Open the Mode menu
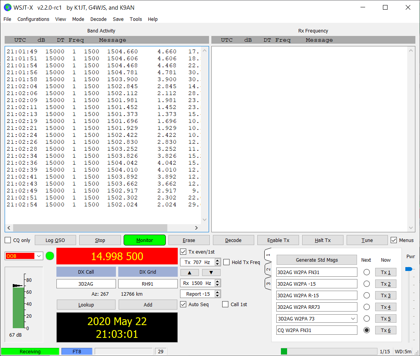This screenshot has height=356, width=420. click(78, 19)
